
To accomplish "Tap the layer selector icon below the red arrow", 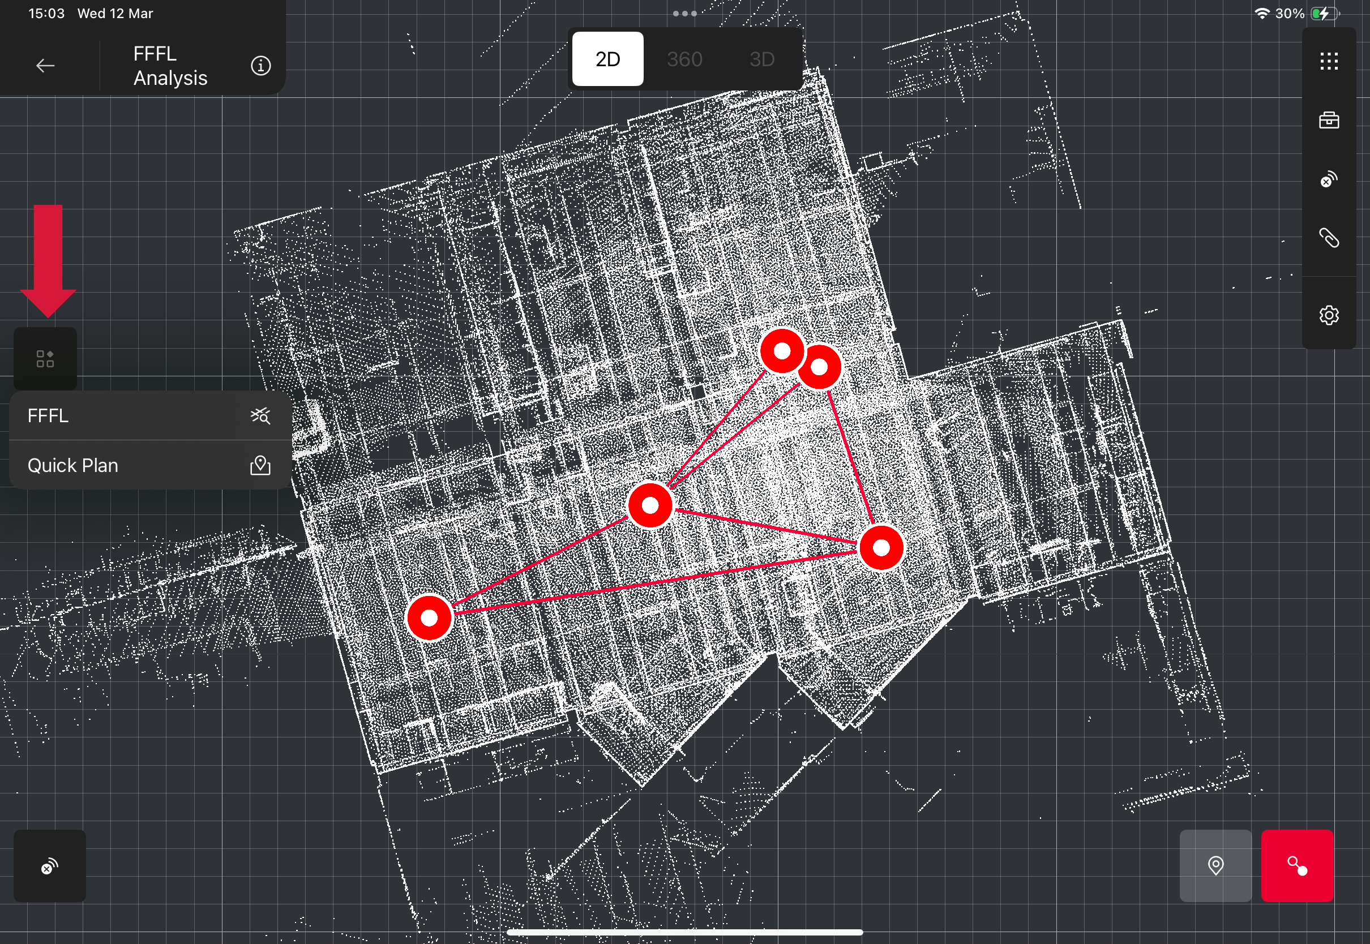I will [x=44, y=357].
